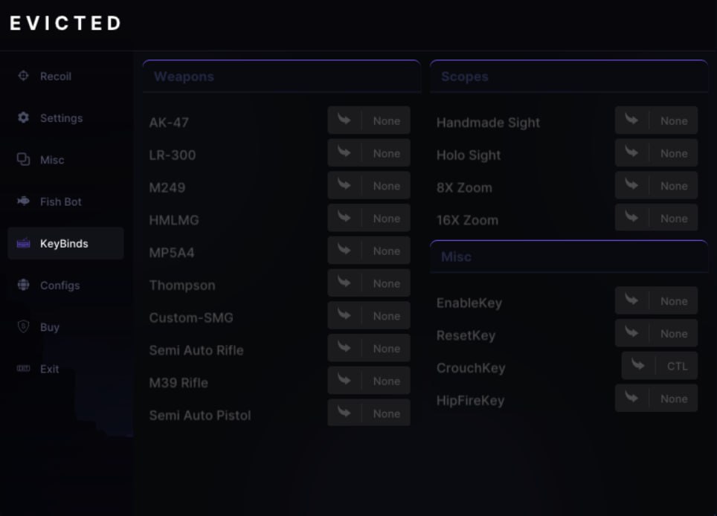The height and width of the screenshot is (516, 717).
Task: Change the CrouchKey CTL binding
Action: point(677,366)
